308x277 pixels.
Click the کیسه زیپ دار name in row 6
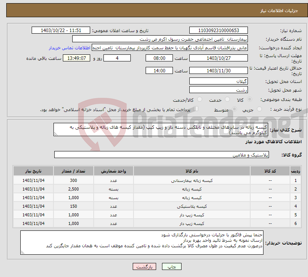(x=192, y=224)
